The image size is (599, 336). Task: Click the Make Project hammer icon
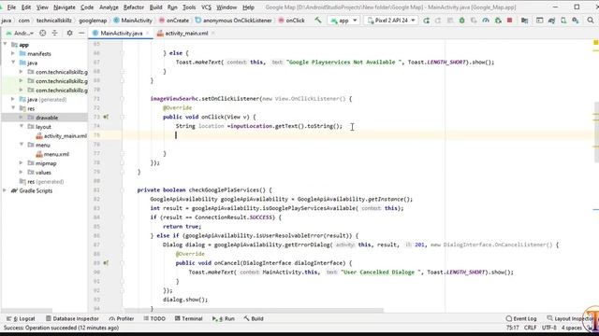point(318,21)
